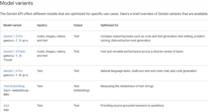Click the Complex reasoning tasks description

tap(153, 38)
